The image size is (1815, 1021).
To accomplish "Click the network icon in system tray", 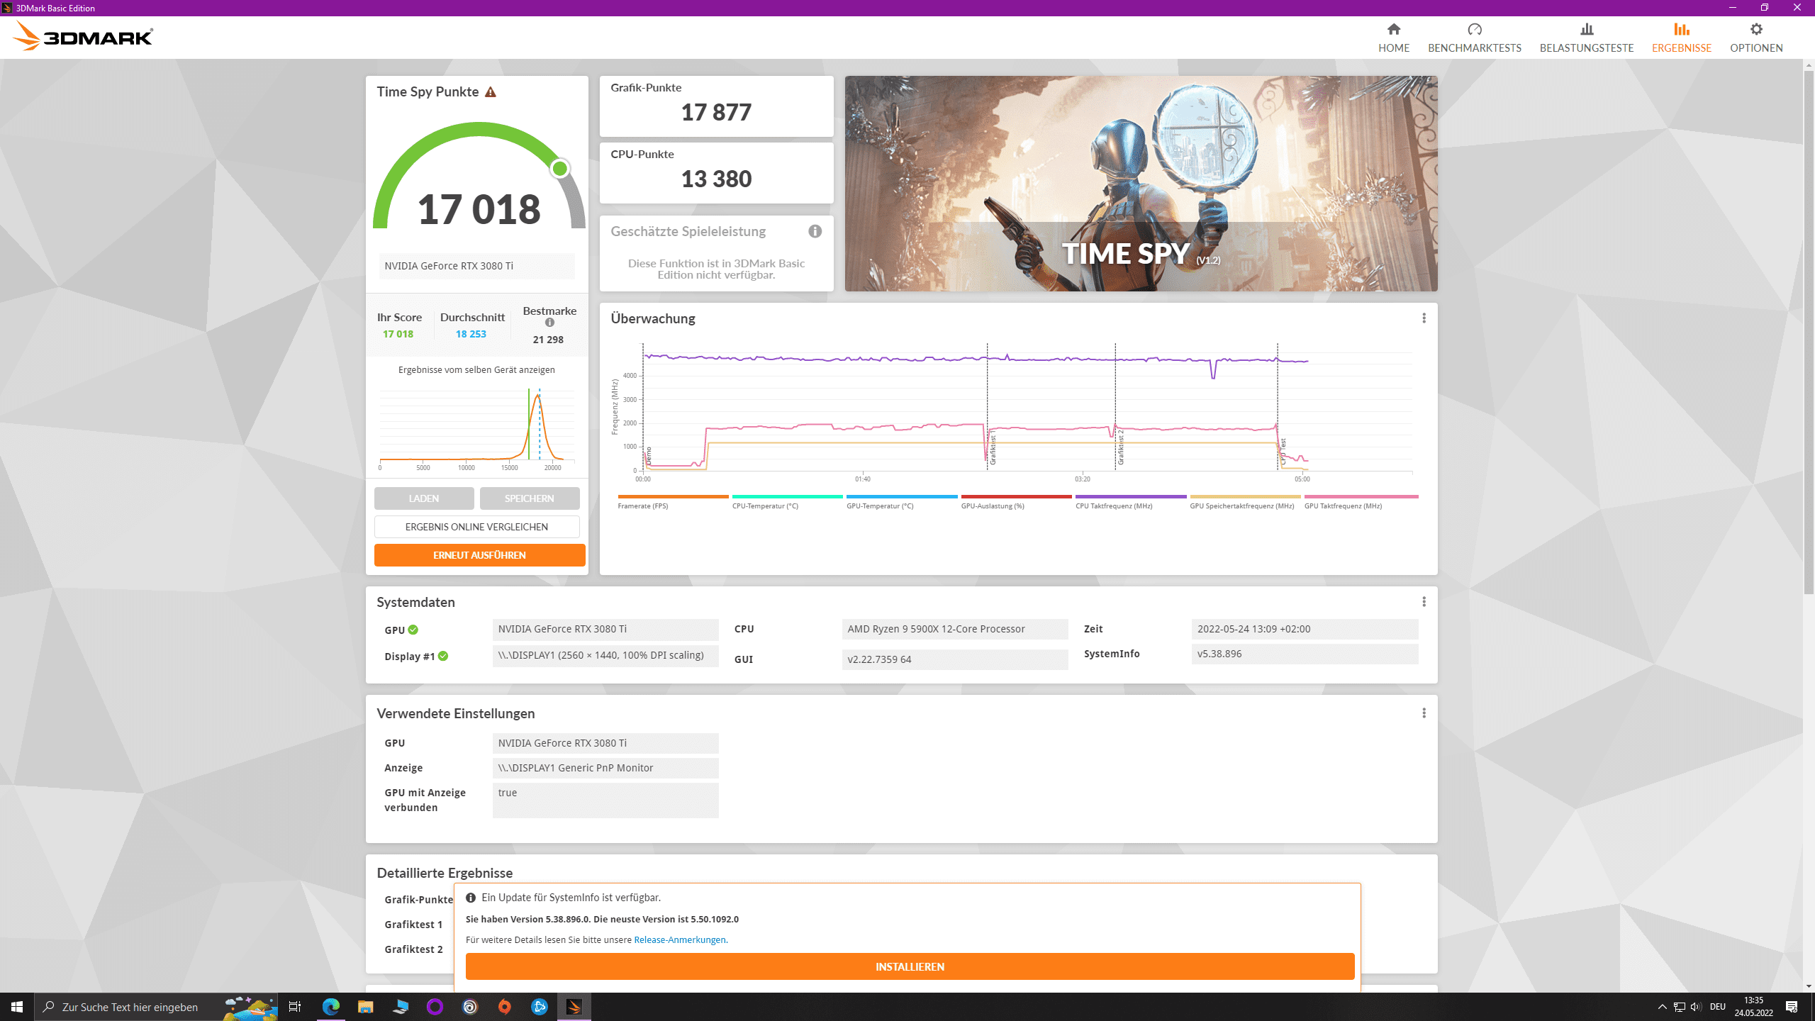I will pyautogui.click(x=1679, y=1007).
